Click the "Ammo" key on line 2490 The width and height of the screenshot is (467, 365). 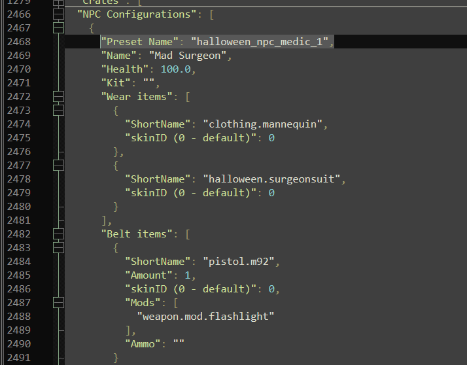tap(143, 344)
